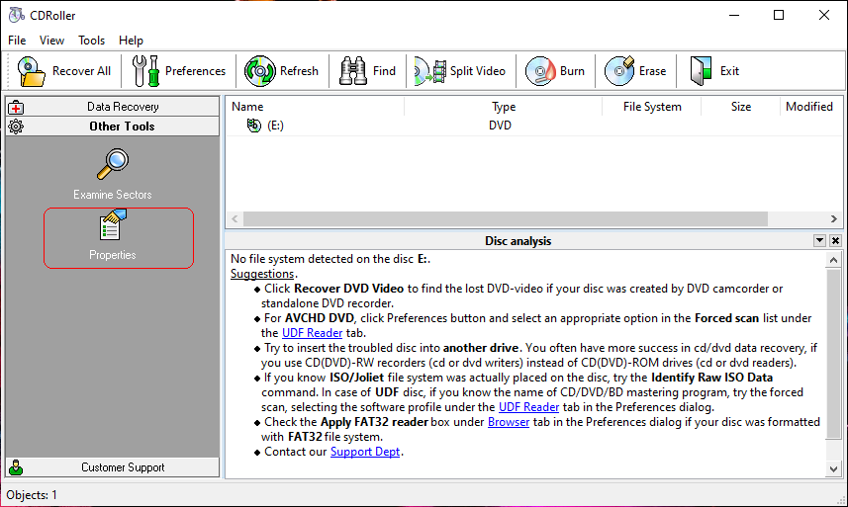Click the file list horizontal scrollbar thumb
848x507 pixels.
tap(505, 218)
